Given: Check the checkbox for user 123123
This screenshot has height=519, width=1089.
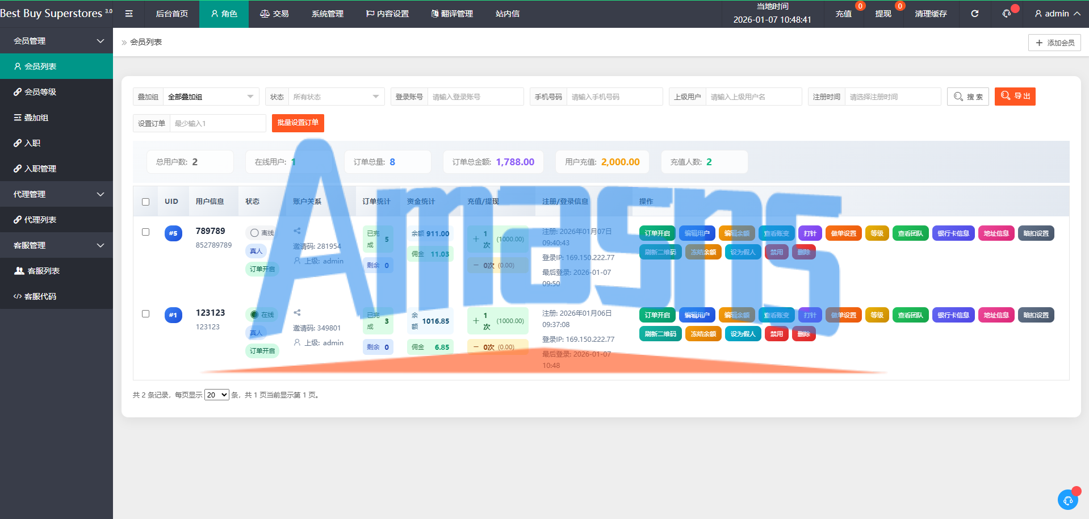Looking at the screenshot, I should point(146,314).
